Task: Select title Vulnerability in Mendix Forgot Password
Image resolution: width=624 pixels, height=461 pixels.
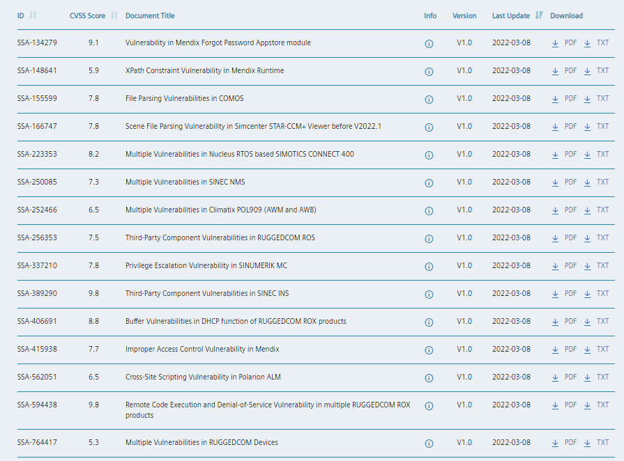Action: click(x=218, y=42)
